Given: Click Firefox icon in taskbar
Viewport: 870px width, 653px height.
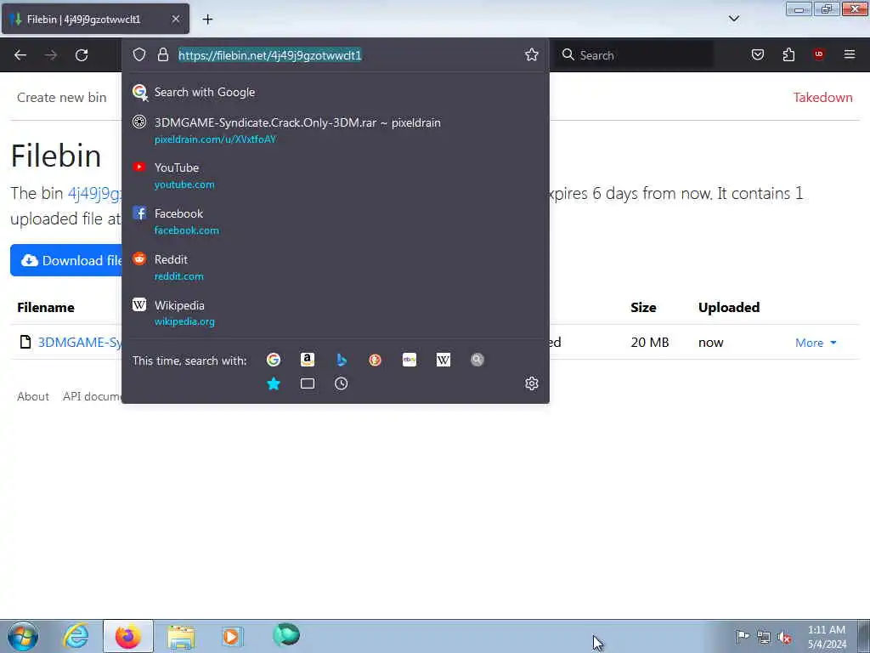Looking at the screenshot, I should click(128, 636).
